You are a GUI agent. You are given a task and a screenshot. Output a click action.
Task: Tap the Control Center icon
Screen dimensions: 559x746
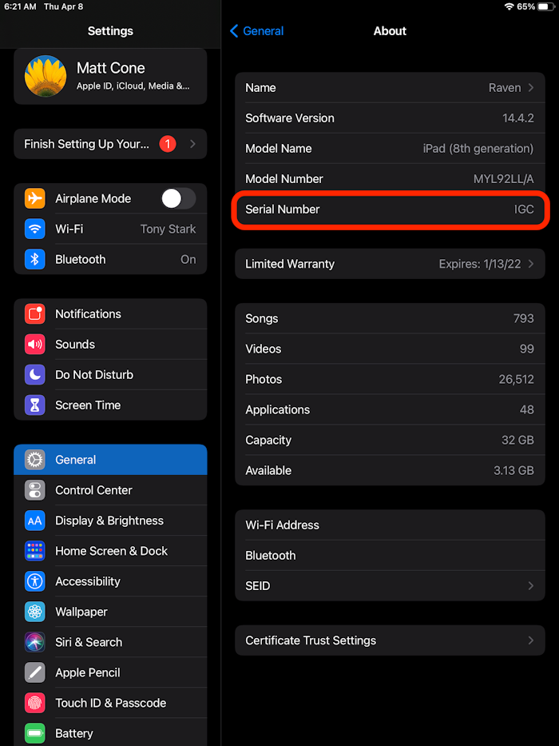click(x=34, y=490)
